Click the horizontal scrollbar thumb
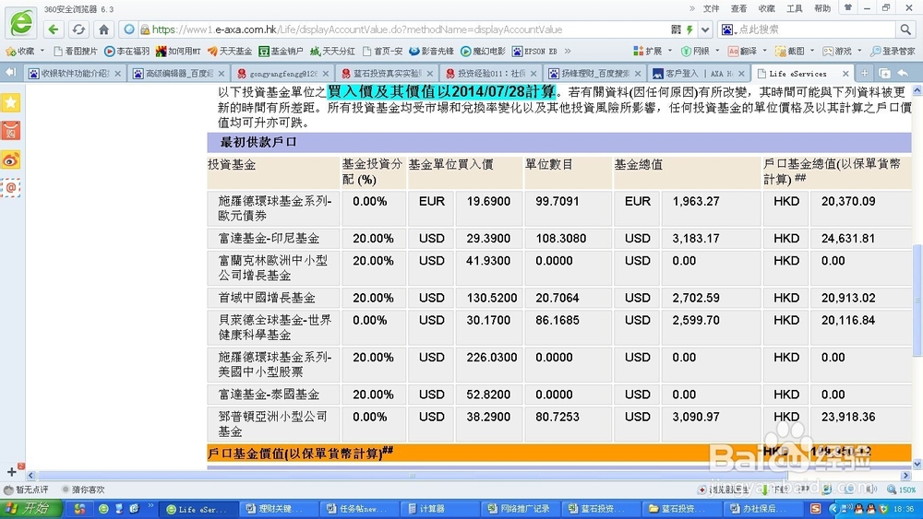Image resolution: width=923 pixels, height=519 pixels. coord(412,476)
